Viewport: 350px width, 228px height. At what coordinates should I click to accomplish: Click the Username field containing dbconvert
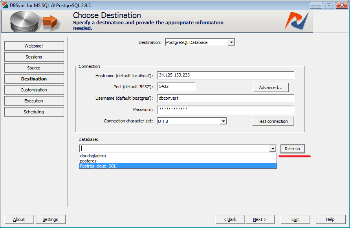tap(225, 98)
